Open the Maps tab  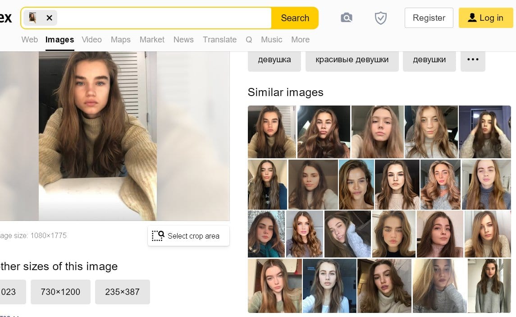(120, 40)
